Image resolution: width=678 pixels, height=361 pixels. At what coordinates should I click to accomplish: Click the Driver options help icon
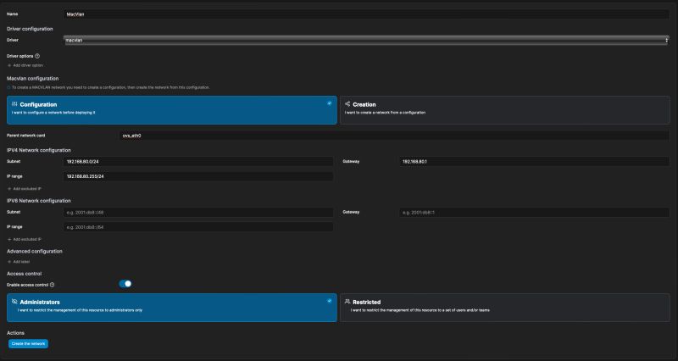coord(37,56)
